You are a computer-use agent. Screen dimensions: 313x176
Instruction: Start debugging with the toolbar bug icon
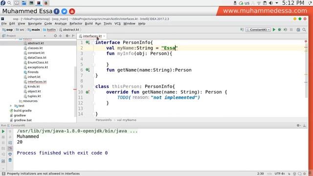pyautogui.click(x=280, y=29)
